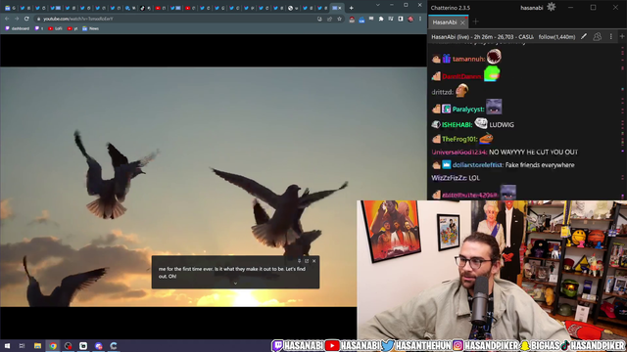Click the Chrome forward arrow
Screen dimensions: 627x352
point(17,19)
